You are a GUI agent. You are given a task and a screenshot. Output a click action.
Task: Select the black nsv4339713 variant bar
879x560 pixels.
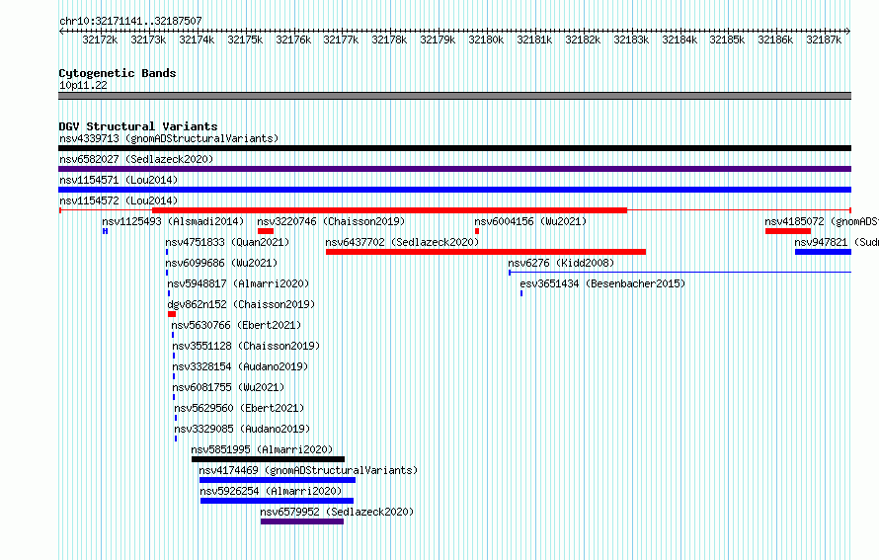click(x=454, y=148)
